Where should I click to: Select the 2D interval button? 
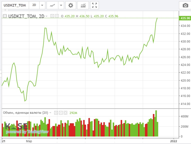[34, 5]
